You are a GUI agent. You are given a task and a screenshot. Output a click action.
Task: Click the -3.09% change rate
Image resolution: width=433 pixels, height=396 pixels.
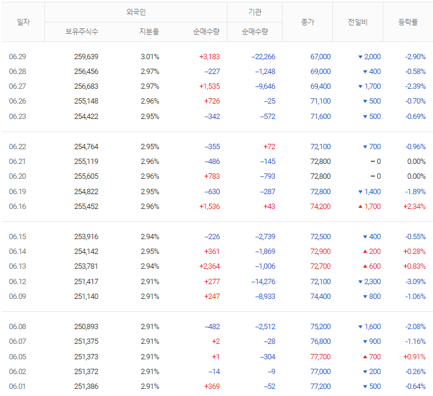(x=416, y=282)
